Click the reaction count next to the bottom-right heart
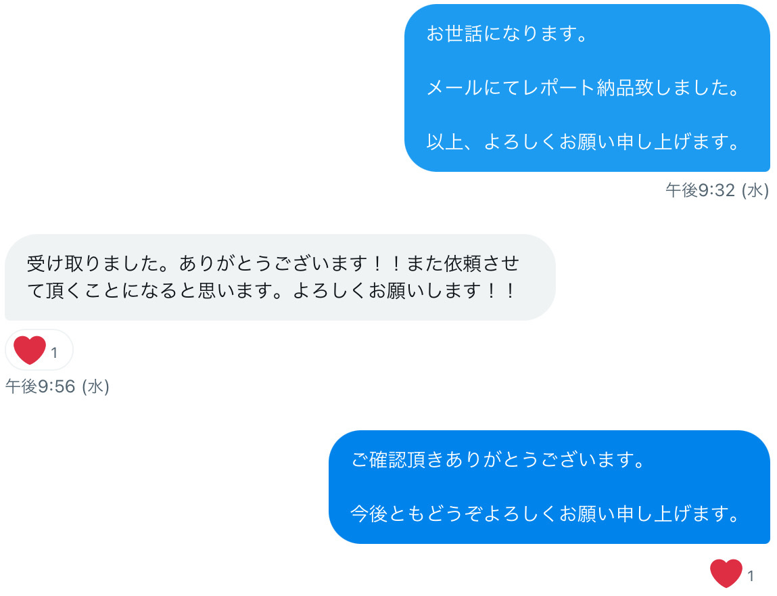Viewport: 777px width, 596px height. click(x=751, y=576)
